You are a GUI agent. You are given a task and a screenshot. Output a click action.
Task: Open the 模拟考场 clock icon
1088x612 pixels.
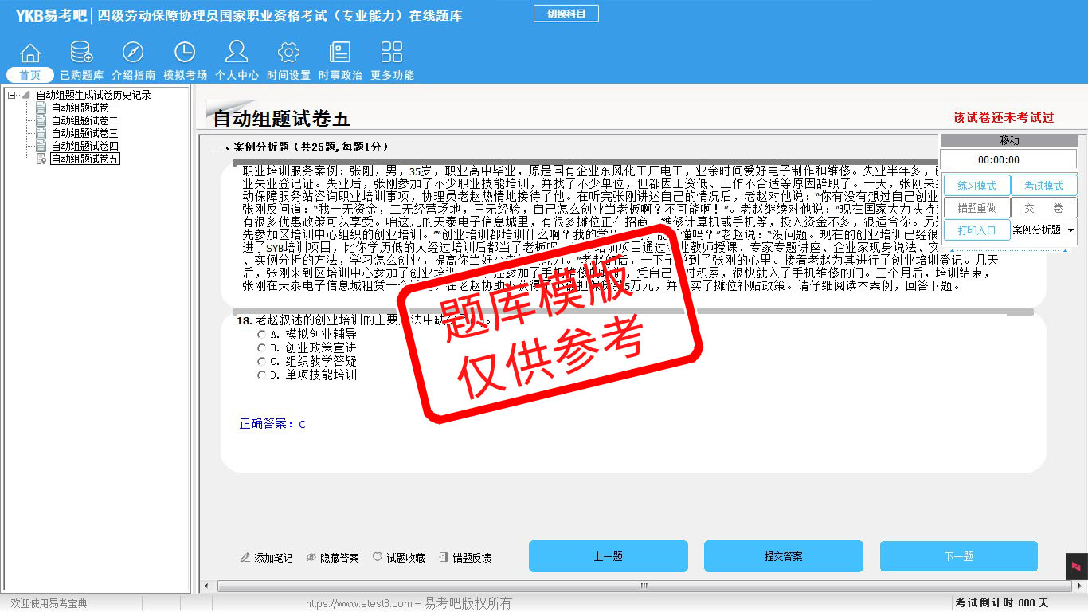coord(185,53)
